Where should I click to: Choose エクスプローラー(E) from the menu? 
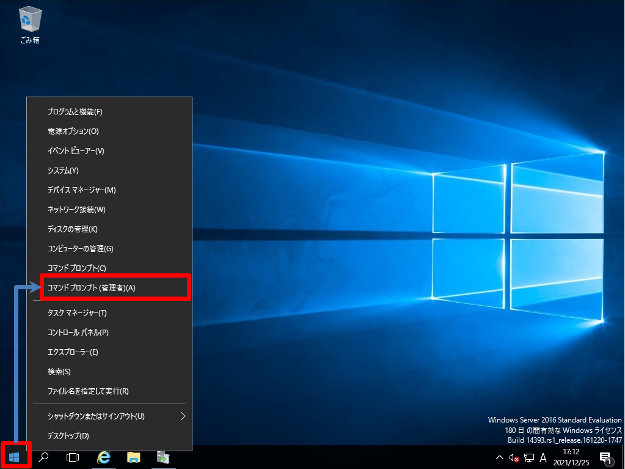(109, 352)
